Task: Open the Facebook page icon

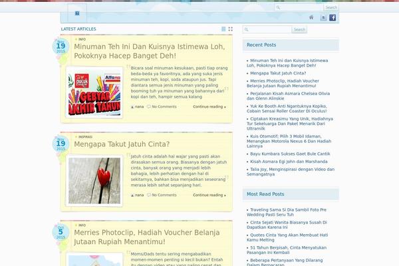Action: point(332,17)
